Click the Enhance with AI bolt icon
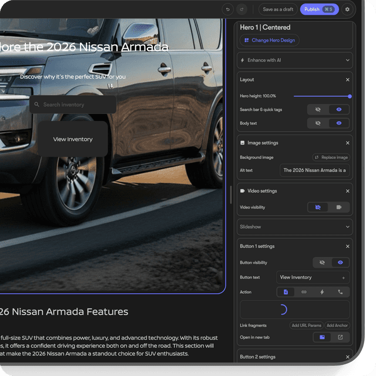 242,60
